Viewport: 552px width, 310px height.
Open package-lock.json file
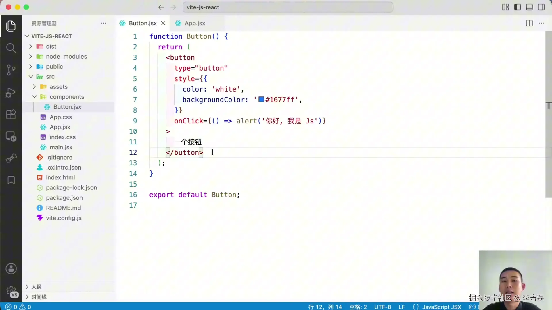click(x=69, y=187)
